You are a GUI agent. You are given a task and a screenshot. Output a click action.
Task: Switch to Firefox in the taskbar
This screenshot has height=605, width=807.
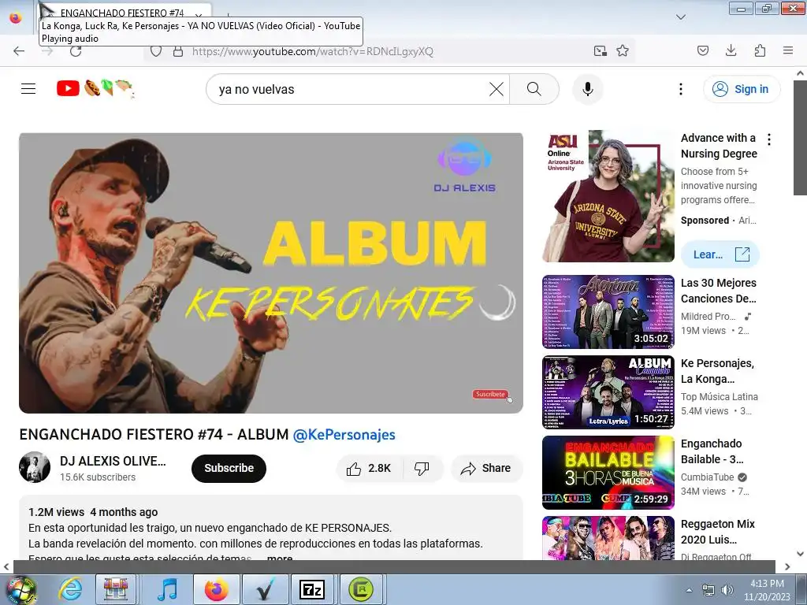click(216, 589)
